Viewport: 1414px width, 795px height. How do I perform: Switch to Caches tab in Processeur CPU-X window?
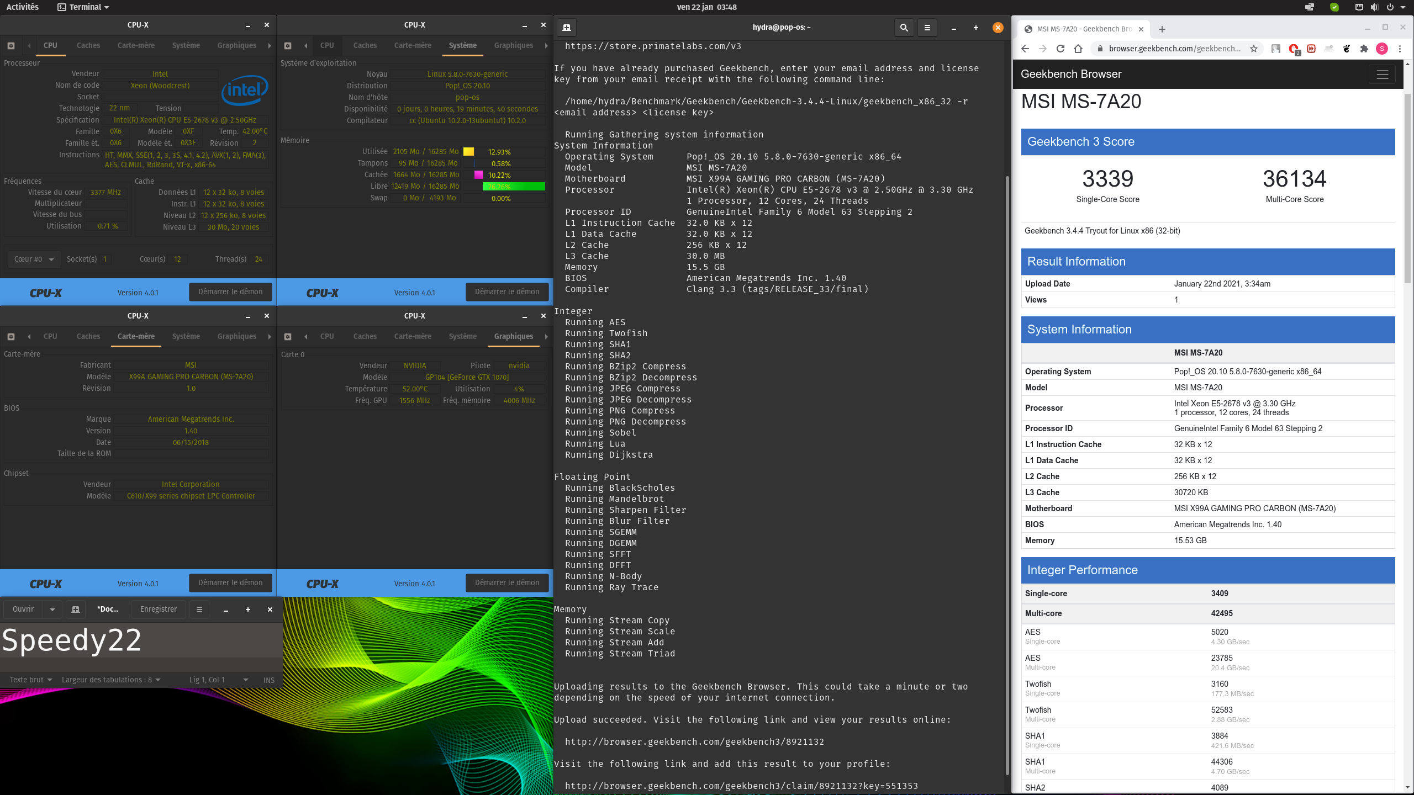[88, 45]
